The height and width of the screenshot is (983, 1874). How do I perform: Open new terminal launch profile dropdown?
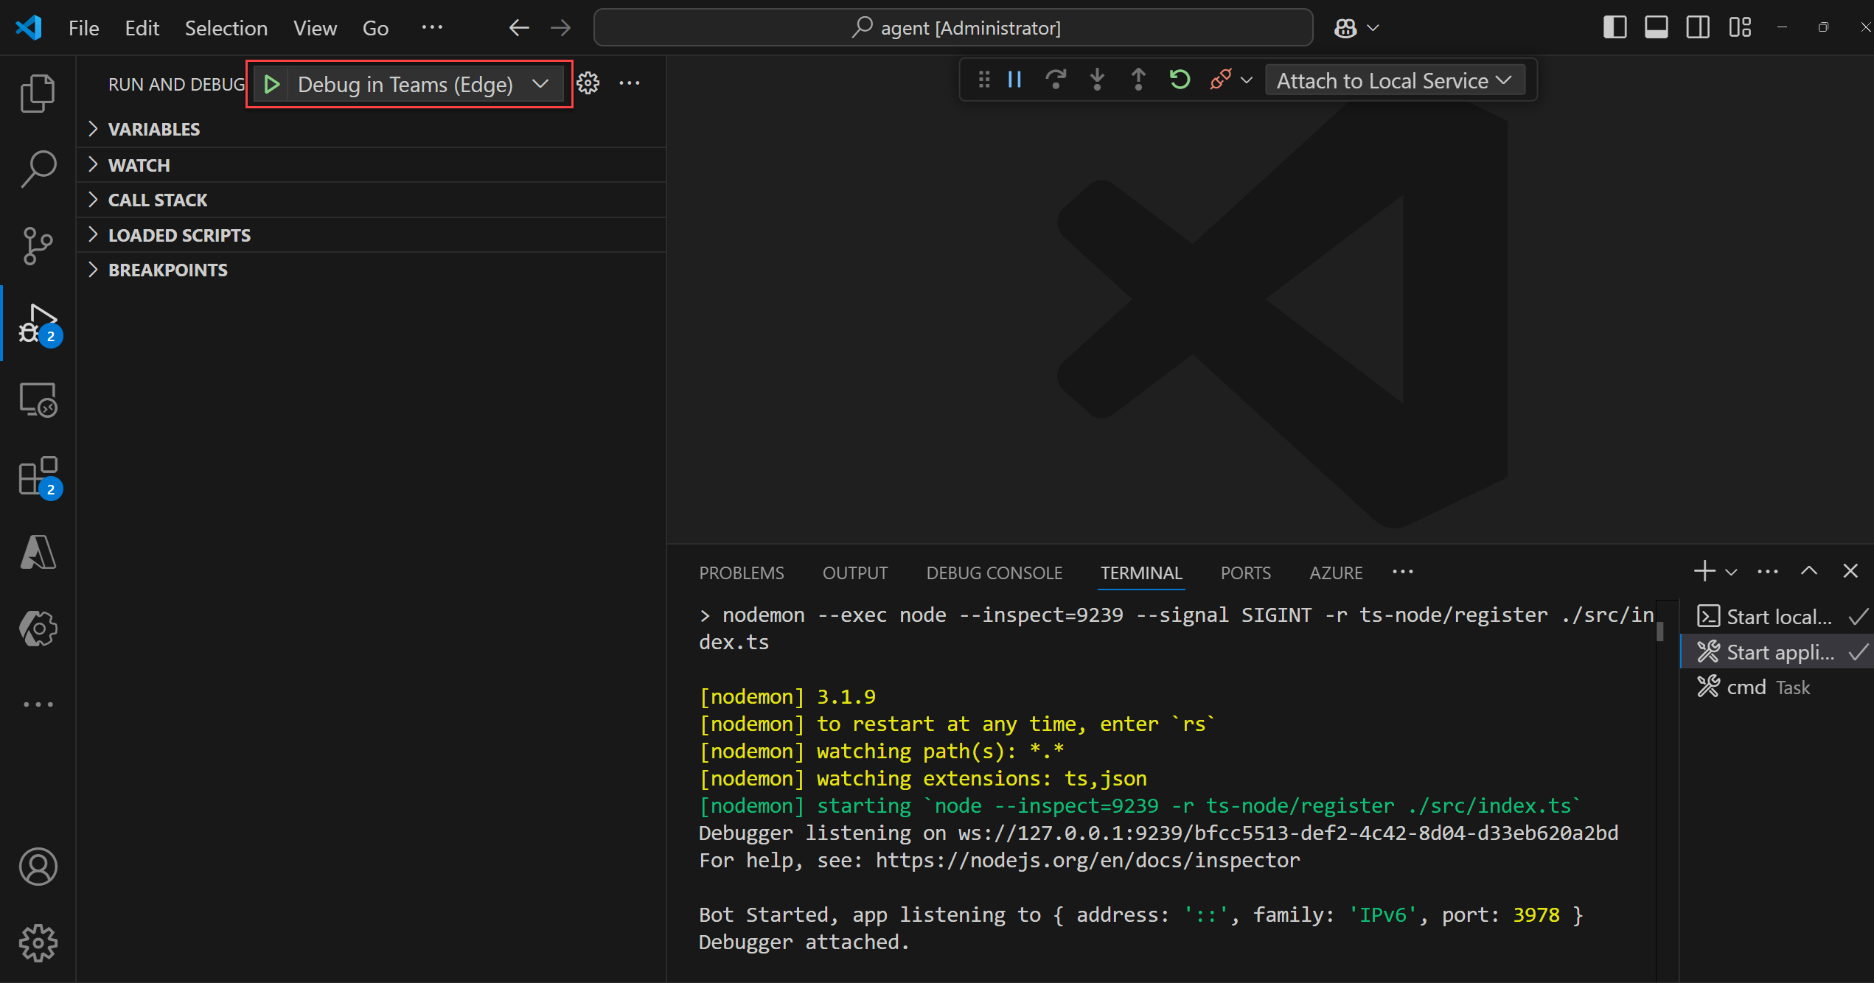click(1731, 572)
